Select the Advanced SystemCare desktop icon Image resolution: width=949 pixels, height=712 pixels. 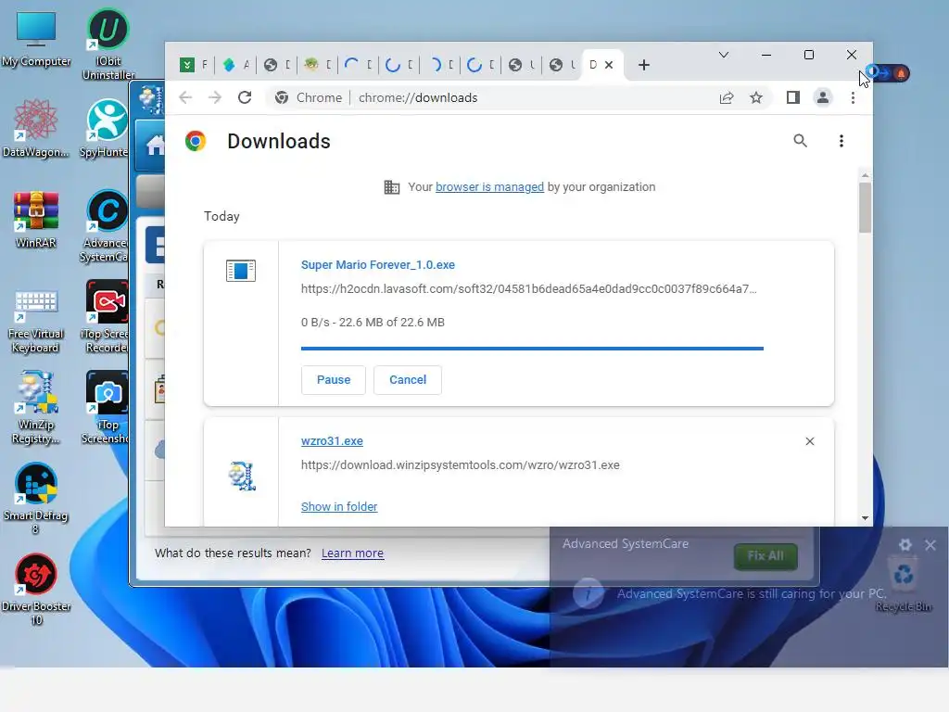(105, 226)
